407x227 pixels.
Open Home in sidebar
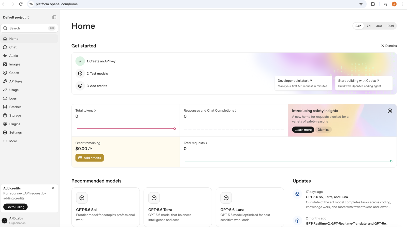(x=29, y=39)
